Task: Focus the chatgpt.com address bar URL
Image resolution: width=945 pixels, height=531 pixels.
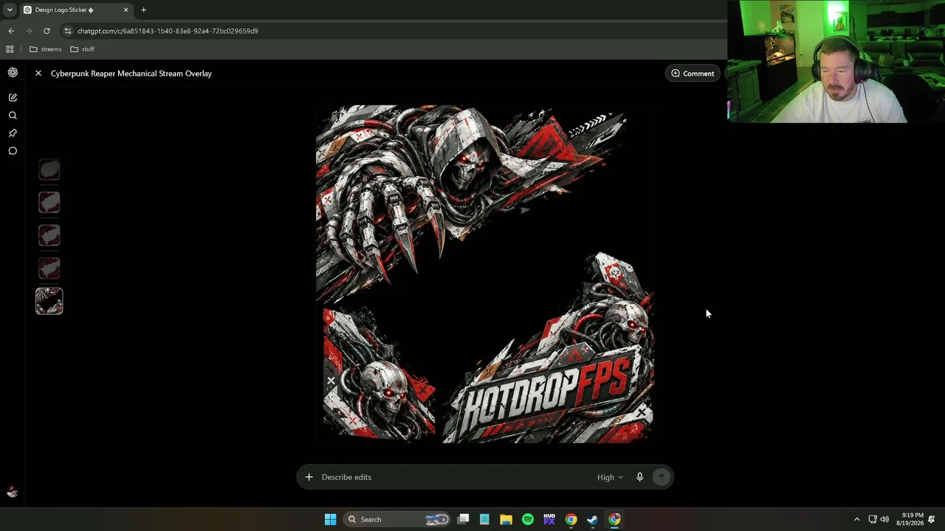Action: click(168, 31)
